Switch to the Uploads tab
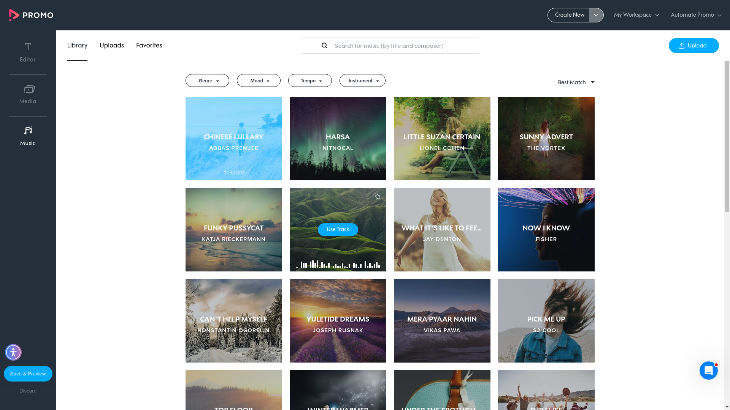The height and width of the screenshot is (410, 730). point(112,46)
